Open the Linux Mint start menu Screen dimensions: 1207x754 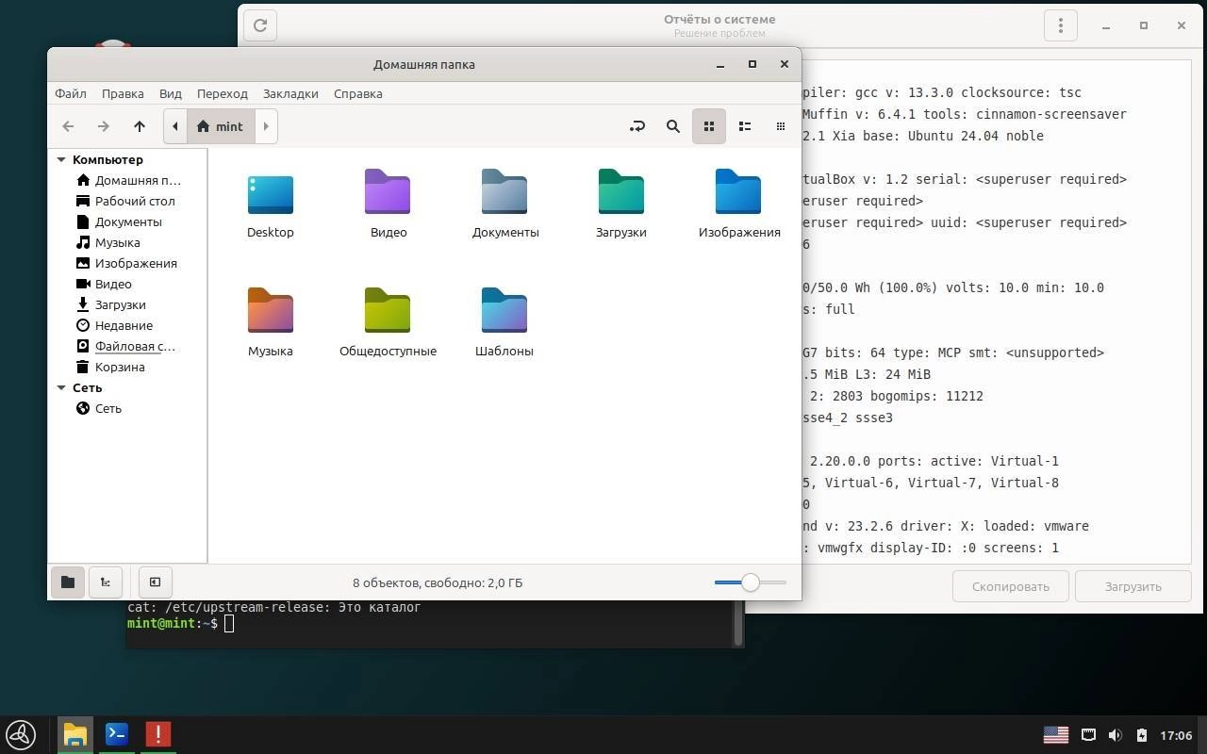click(21, 734)
